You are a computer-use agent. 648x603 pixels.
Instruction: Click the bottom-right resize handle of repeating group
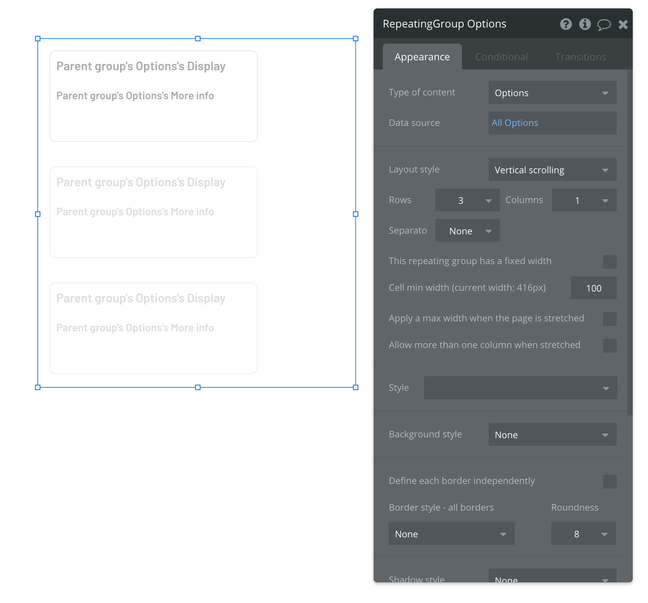coord(356,387)
